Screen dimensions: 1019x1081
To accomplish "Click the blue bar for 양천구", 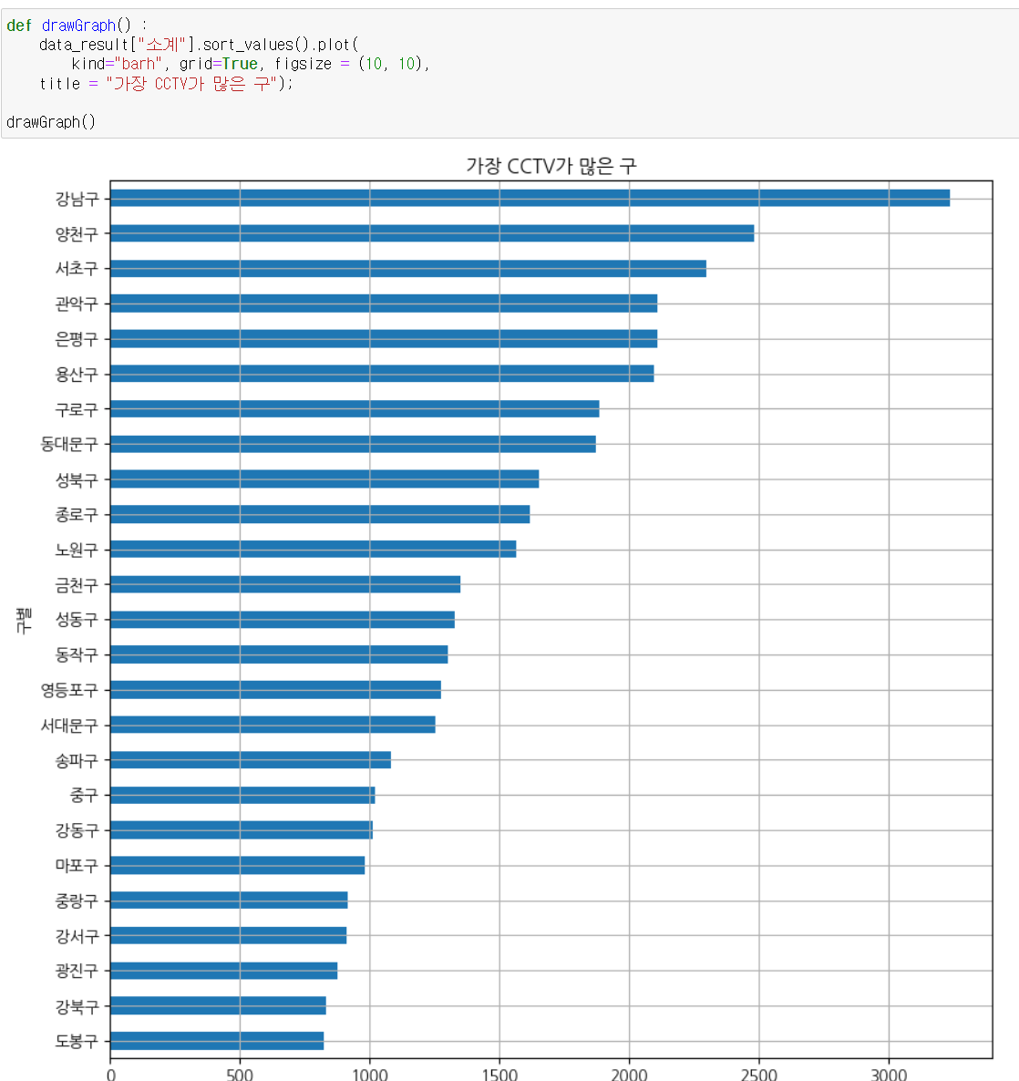I will 432,233.
